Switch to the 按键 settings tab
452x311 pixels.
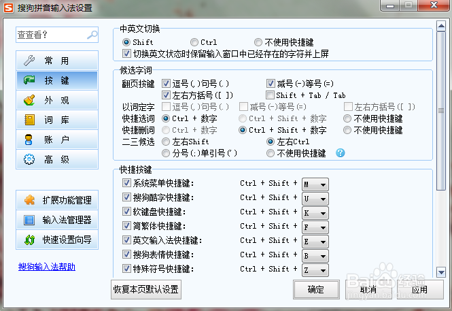(57, 80)
